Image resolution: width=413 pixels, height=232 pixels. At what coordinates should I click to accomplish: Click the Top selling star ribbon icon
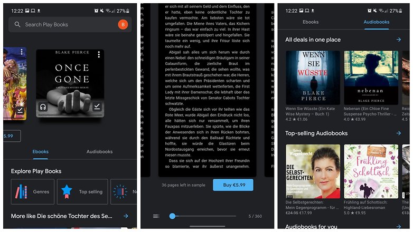click(67, 191)
